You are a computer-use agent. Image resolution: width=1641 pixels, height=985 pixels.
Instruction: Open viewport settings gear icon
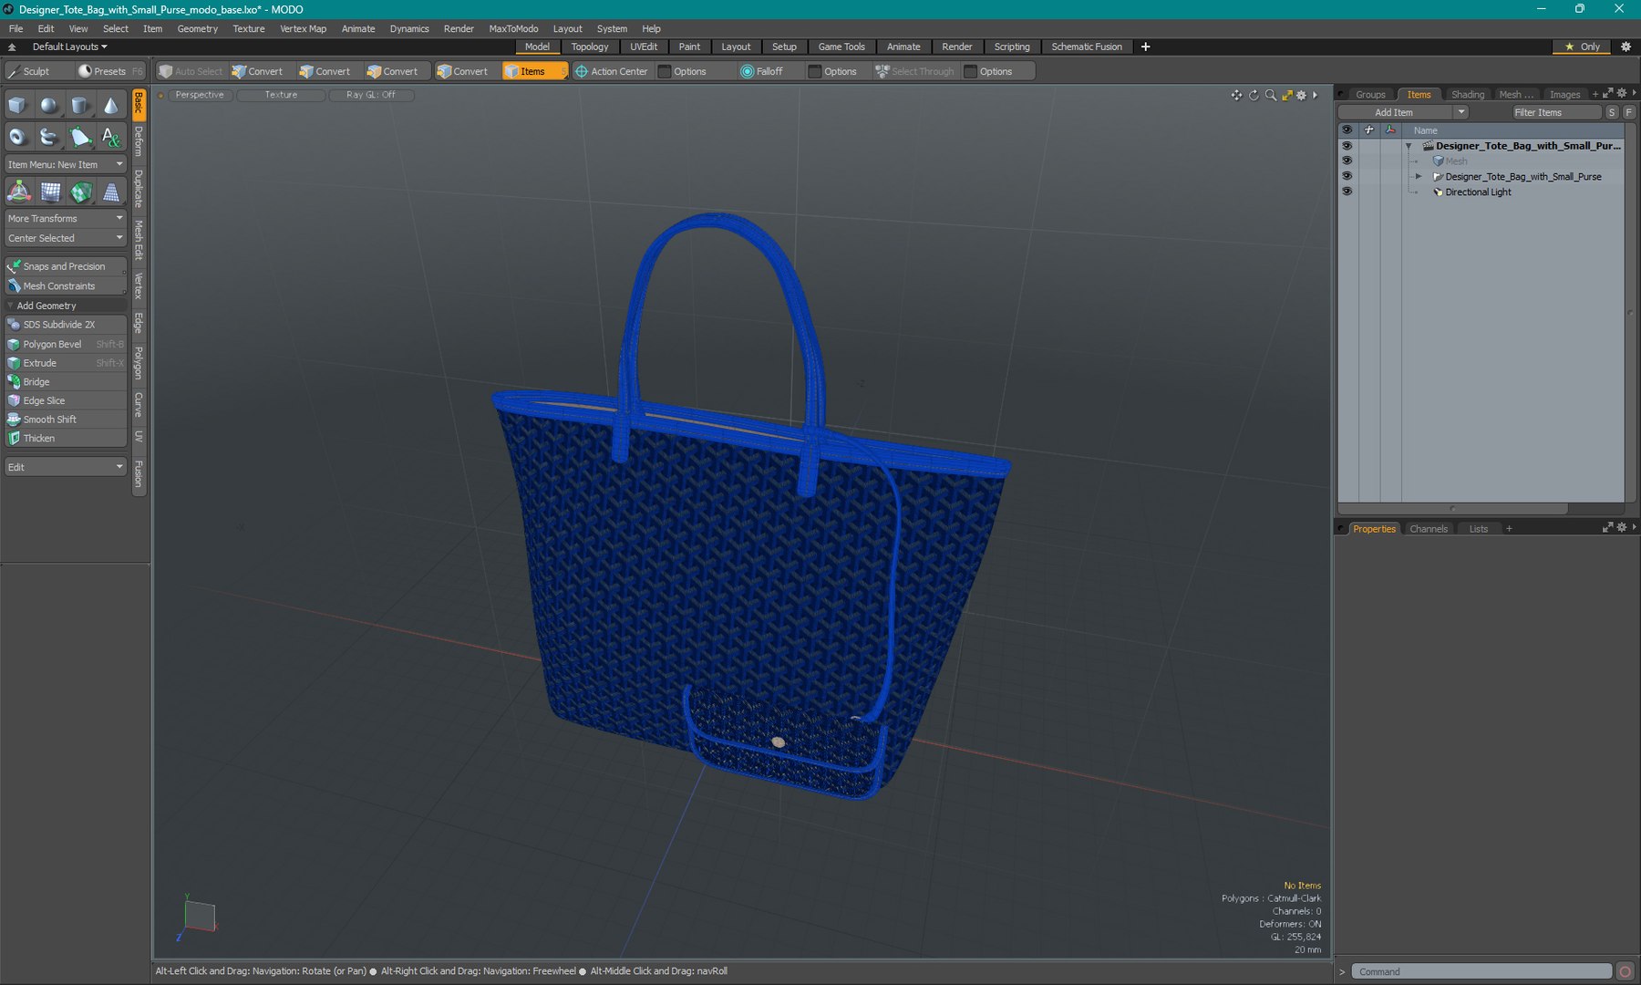[1302, 95]
